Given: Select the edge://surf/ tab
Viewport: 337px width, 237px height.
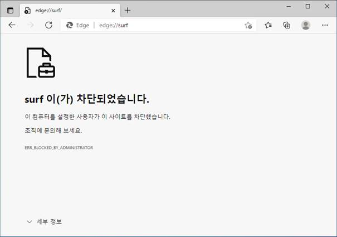Looking at the screenshot, I should (x=70, y=11).
